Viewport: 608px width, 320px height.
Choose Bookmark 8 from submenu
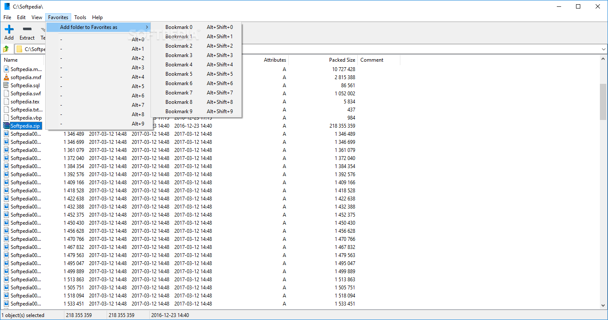point(197,102)
